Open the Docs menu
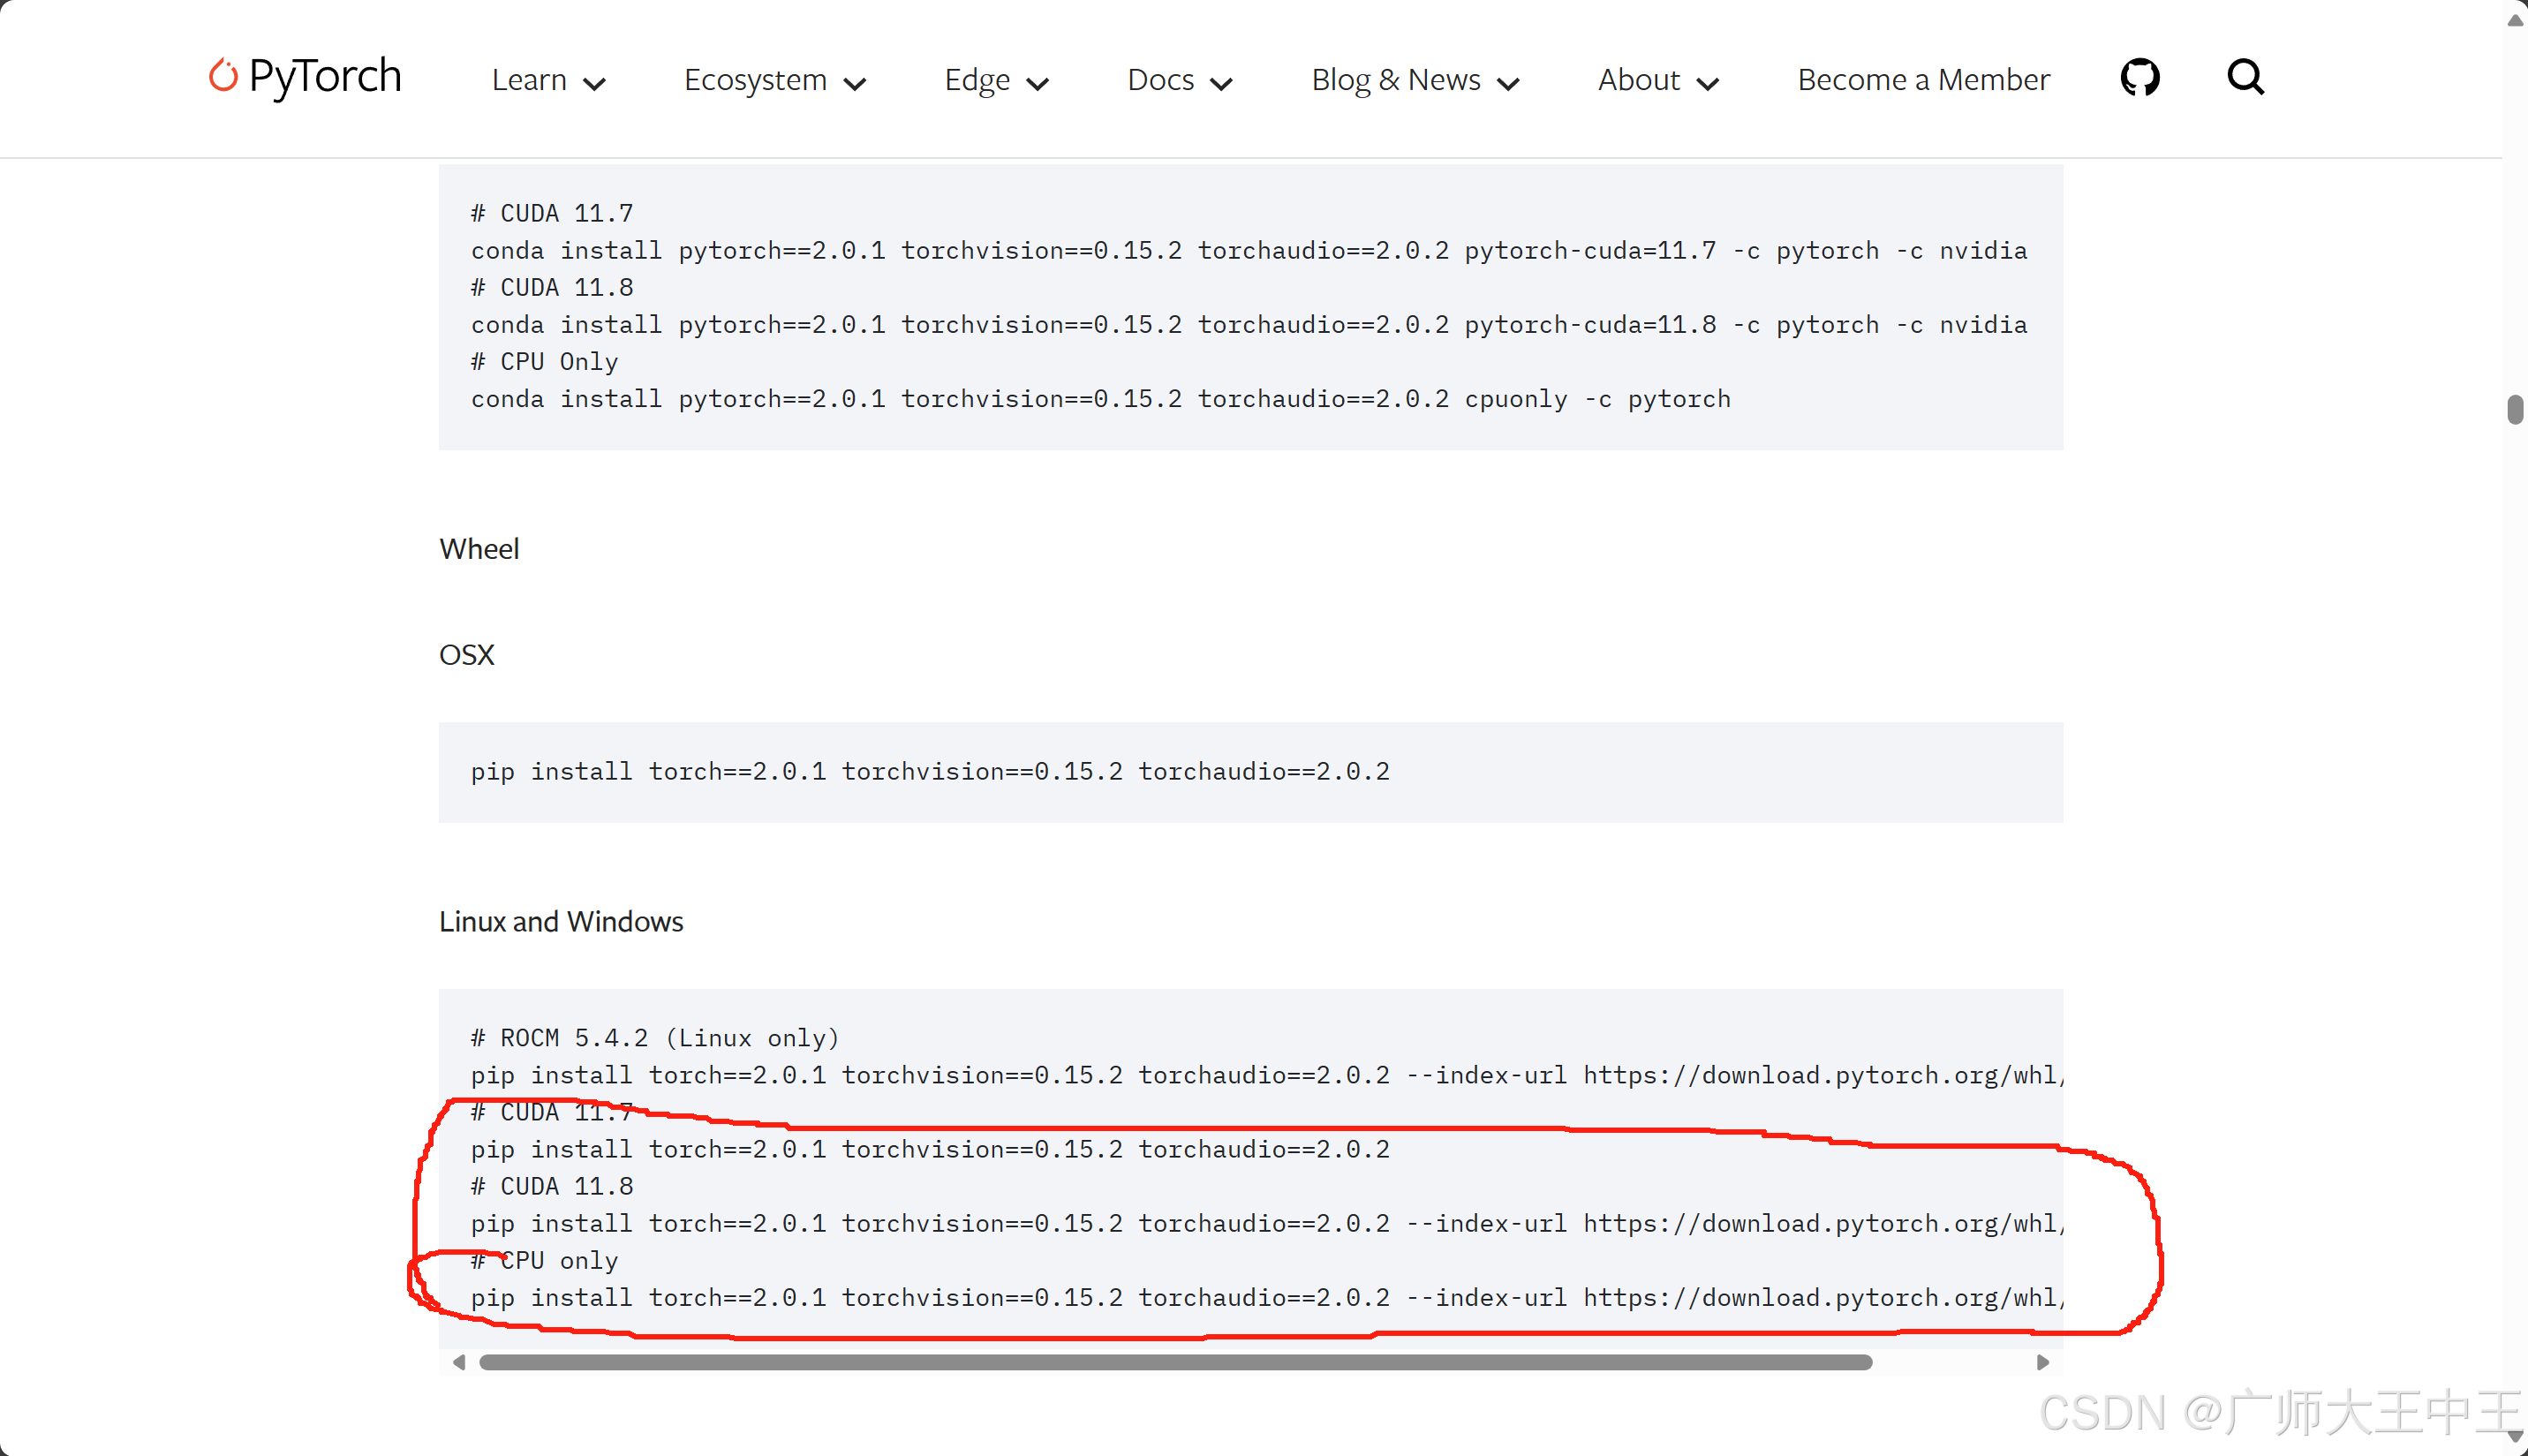This screenshot has width=2528, height=1456. (x=1179, y=80)
